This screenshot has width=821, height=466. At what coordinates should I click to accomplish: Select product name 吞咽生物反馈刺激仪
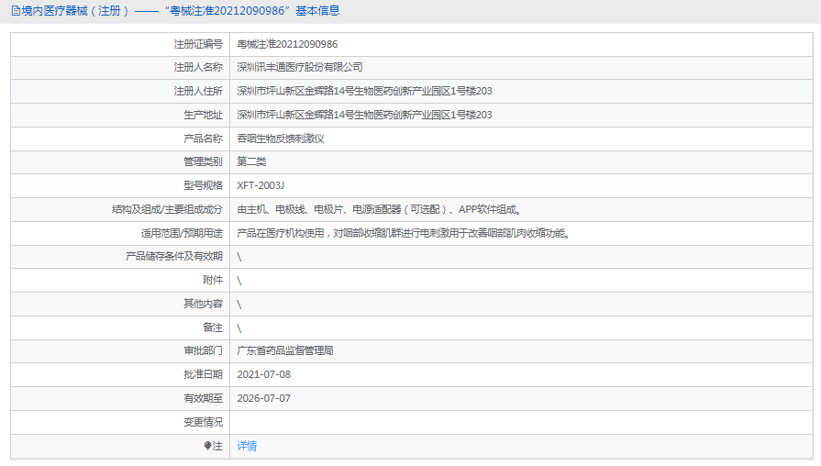point(281,139)
